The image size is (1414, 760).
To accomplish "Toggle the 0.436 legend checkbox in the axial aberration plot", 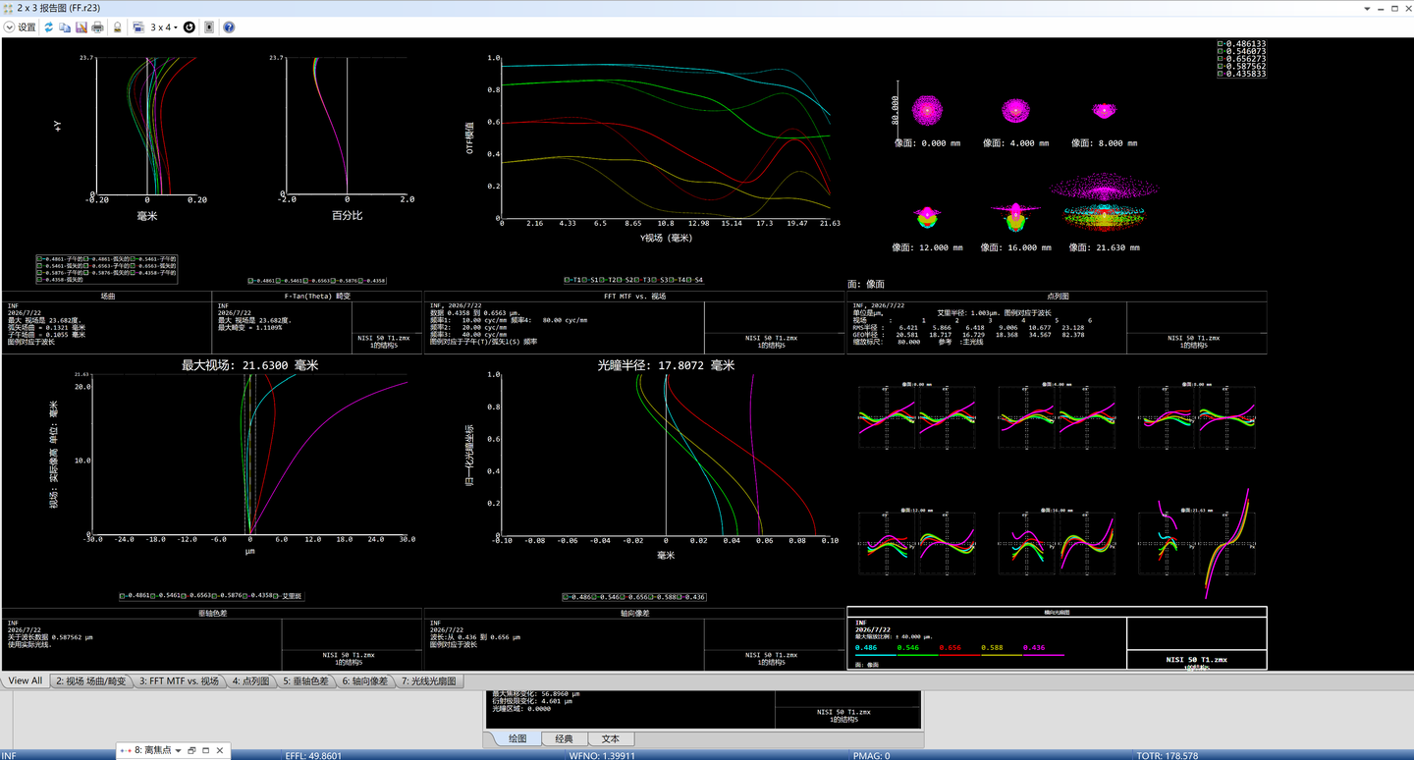I will click(680, 597).
